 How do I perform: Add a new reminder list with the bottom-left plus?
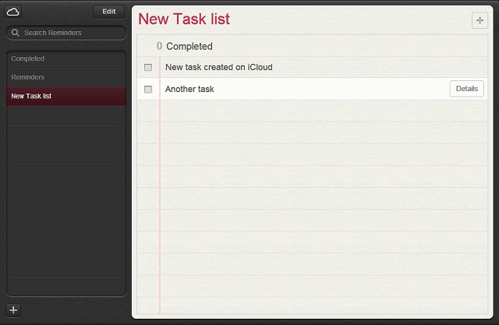pos(13,310)
